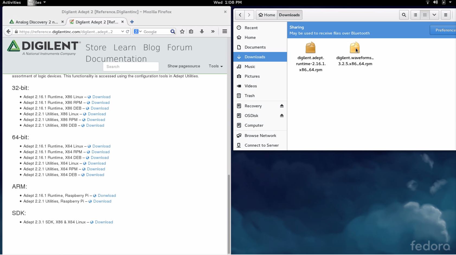456x255 pixels.
Task: Click the Downloads path bar button
Action: click(289, 15)
